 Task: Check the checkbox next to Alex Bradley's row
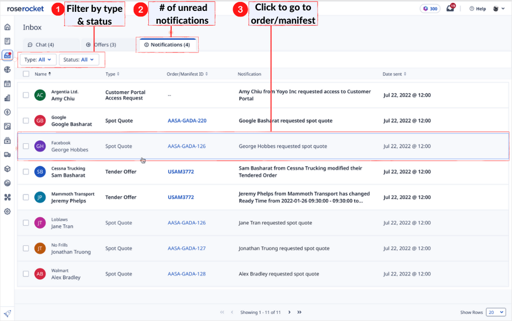[x=26, y=274]
